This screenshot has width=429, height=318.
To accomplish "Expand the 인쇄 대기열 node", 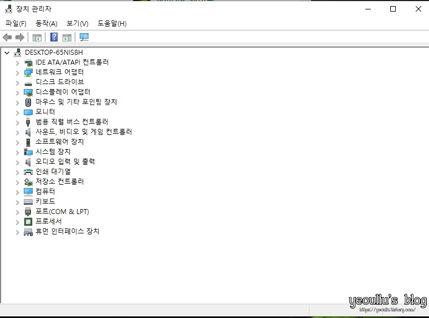I will [x=18, y=173].
